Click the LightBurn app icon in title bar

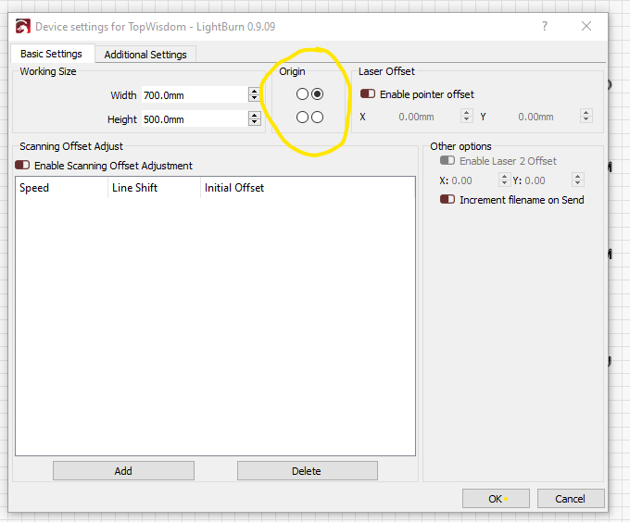click(x=23, y=27)
